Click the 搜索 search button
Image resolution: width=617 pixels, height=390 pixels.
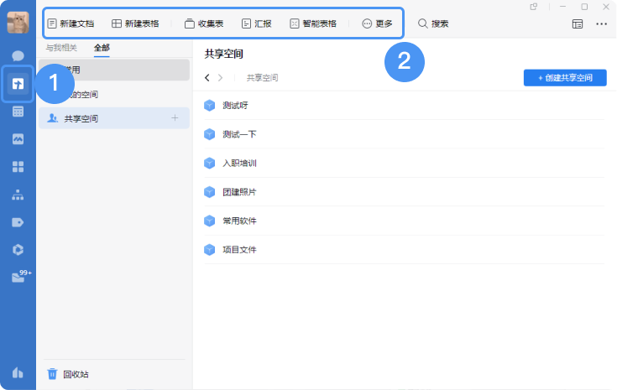(433, 23)
